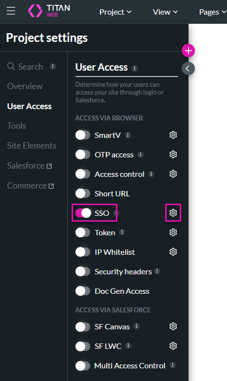The image size is (227, 381).
Task: Open the Project dropdown menu
Action: pyautogui.click(x=115, y=12)
